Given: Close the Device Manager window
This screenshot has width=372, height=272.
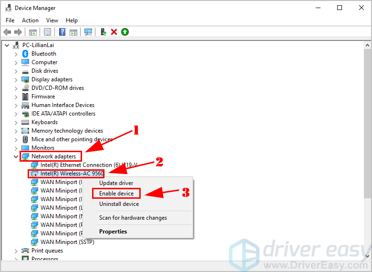Looking at the screenshot, I should pyautogui.click(x=362, y=8).
